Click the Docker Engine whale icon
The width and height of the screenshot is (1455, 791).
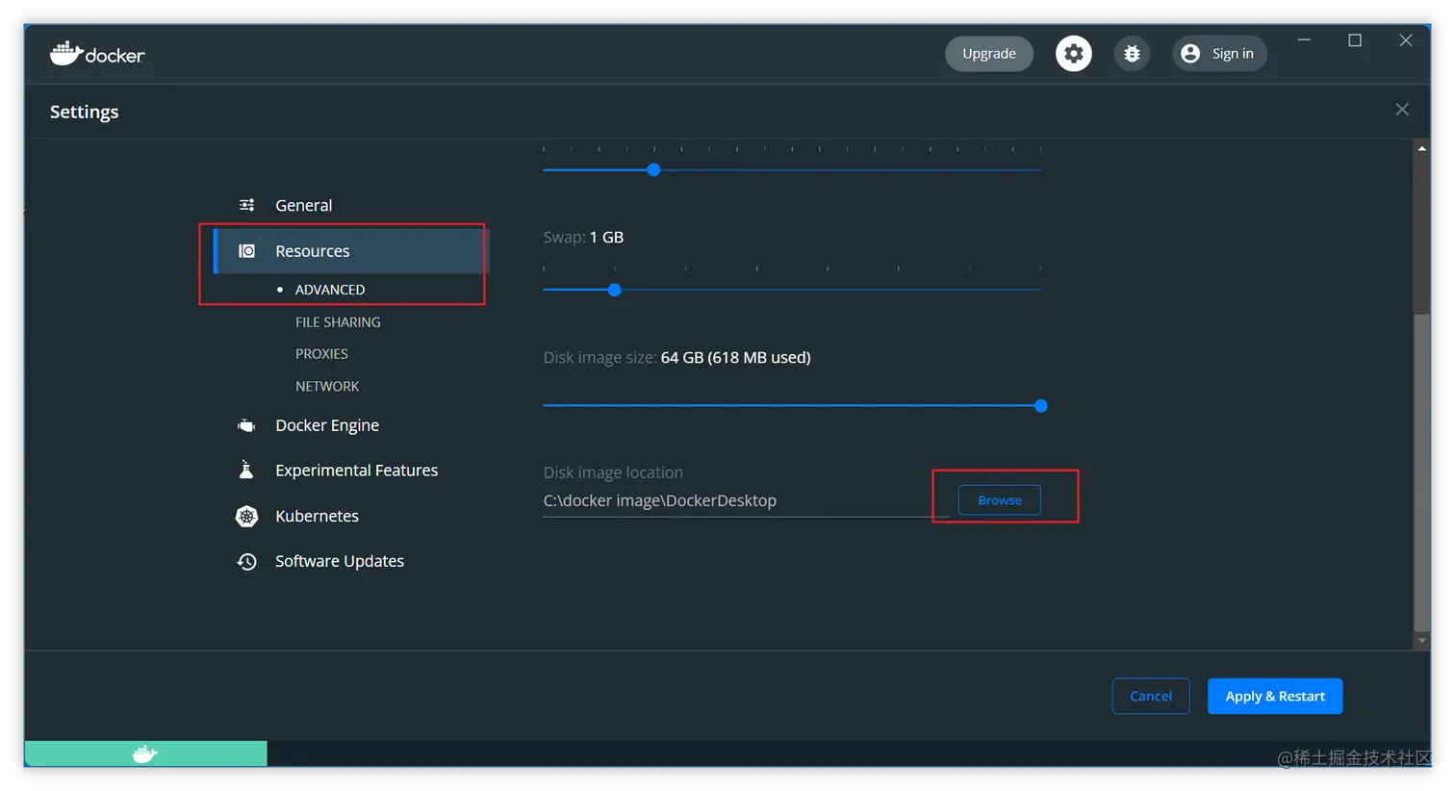[x=247, y=425]
